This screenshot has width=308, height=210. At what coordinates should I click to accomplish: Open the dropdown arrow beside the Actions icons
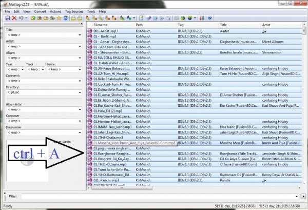click(x=134, y=18)
